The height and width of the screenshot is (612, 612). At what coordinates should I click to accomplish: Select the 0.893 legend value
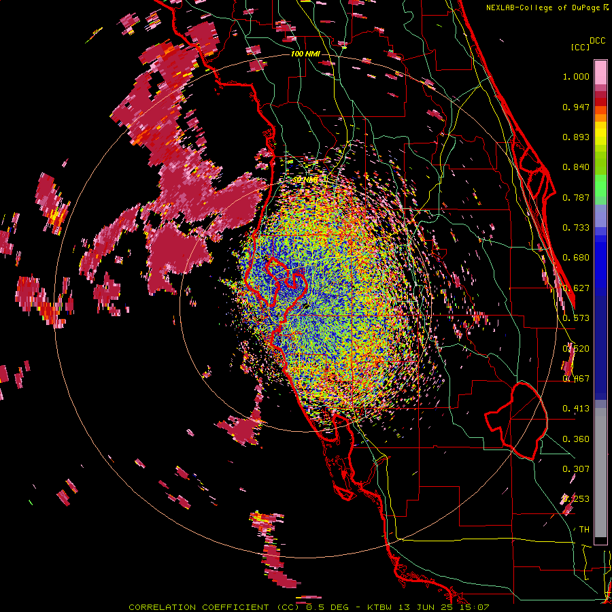(x=576, y=137)
